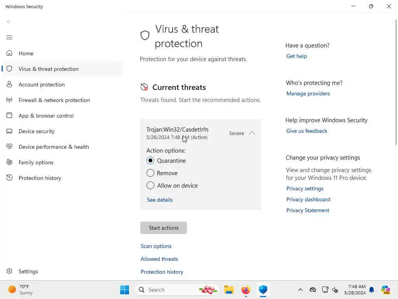Screen dimensions: 398x299
Task: Open App & browser control page
Action: point(62,115)
